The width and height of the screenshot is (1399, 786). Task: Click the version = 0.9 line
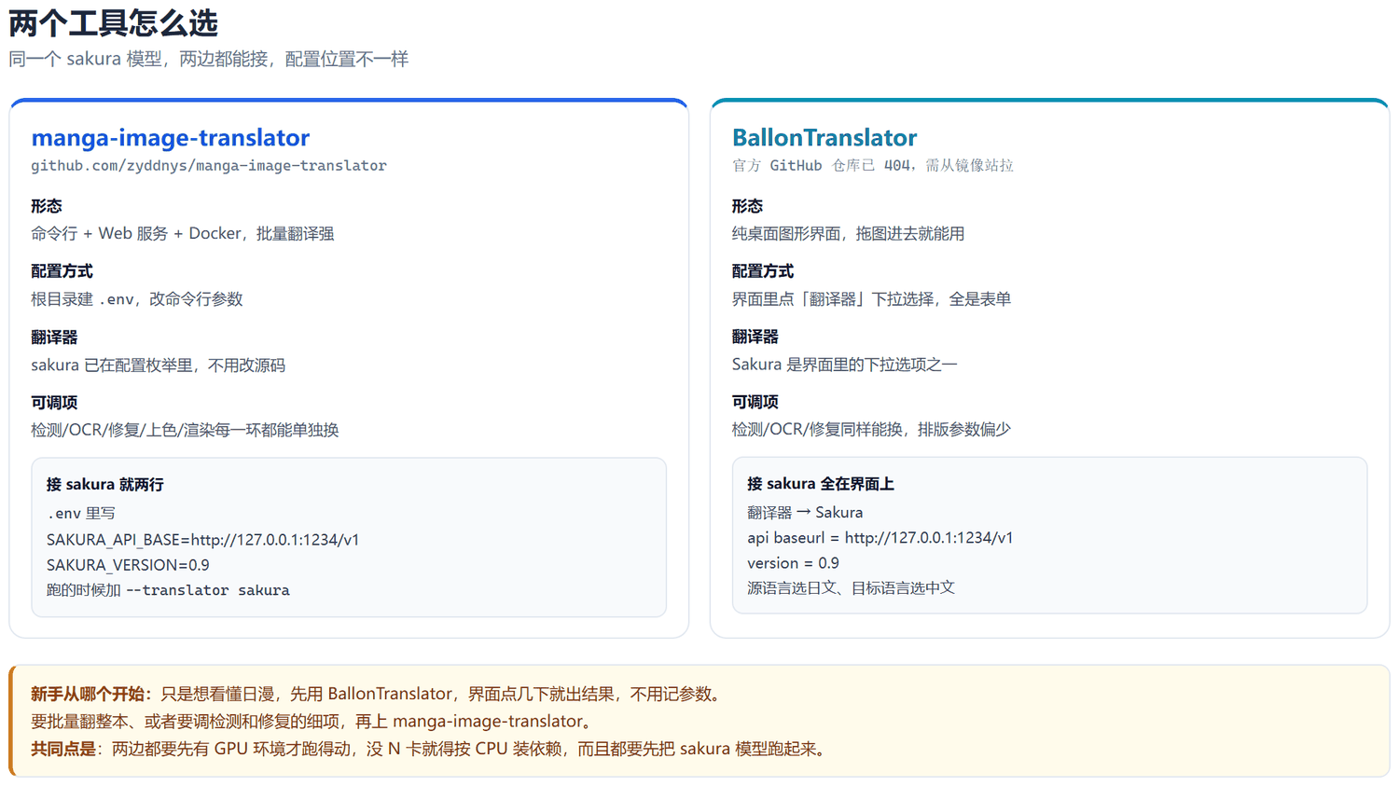pos(793,563)
